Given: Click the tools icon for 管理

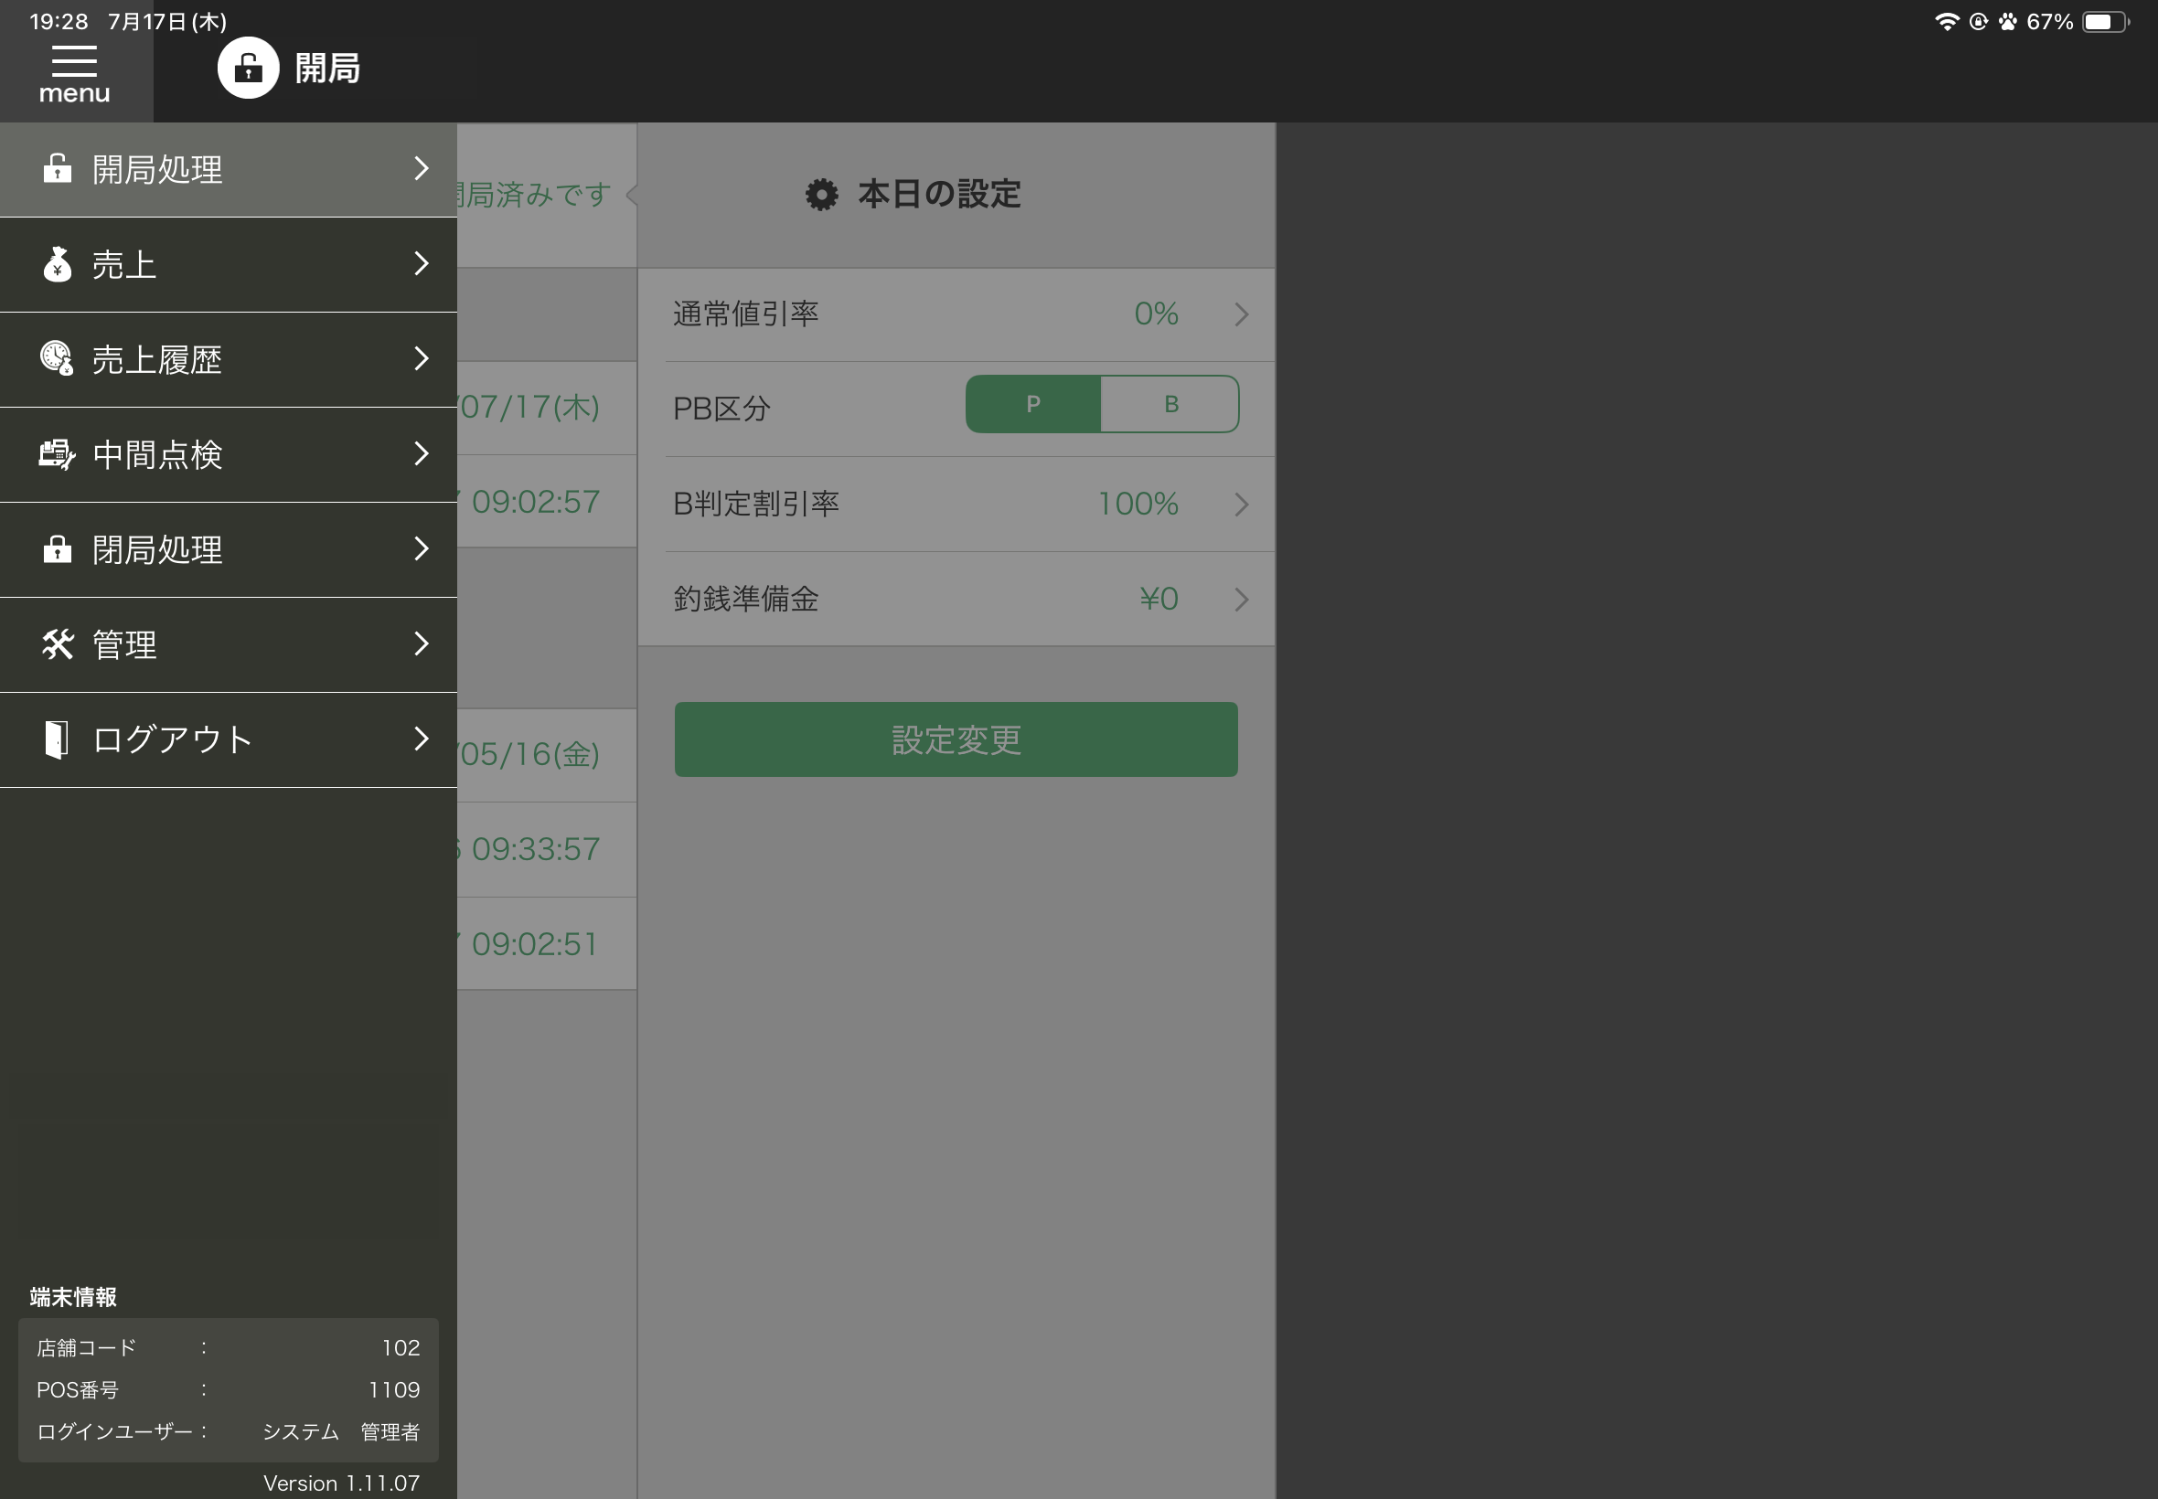Looking at the screenshot, I should 58,644.
